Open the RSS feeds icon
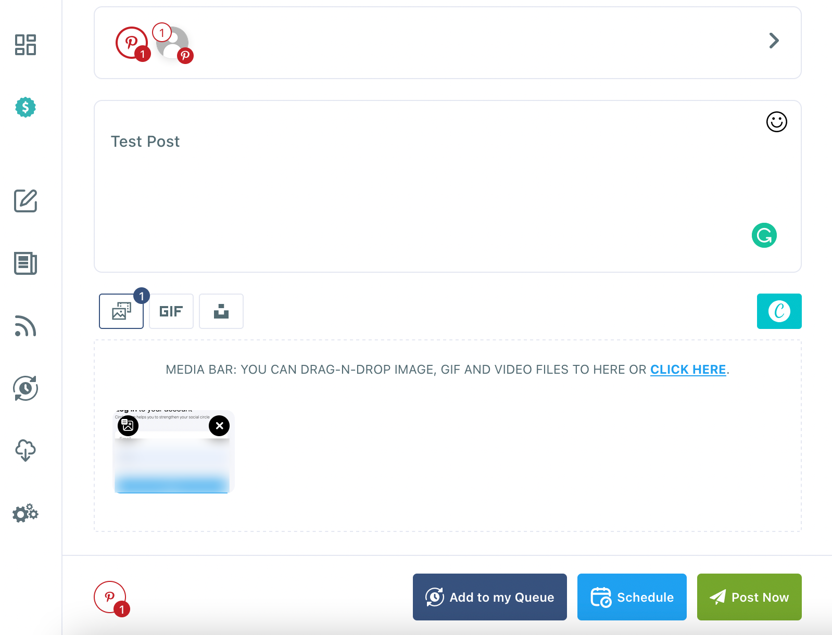 [x=26, y=326]
